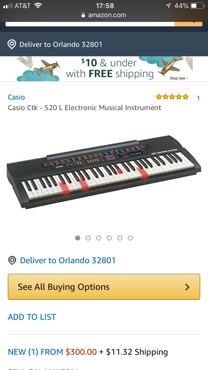Tap the location pin icon in header
The width and height of the screenshot is (208, 370).
[11, 44]
